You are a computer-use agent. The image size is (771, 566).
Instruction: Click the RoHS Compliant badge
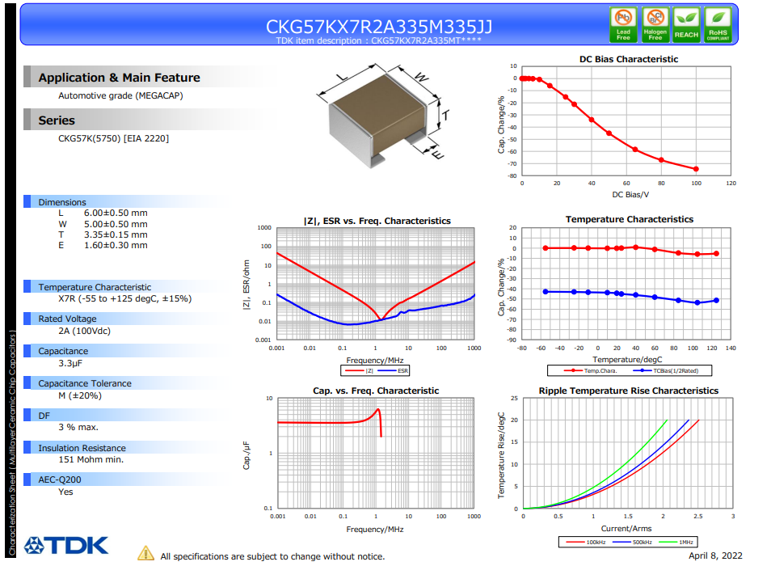click(718, 24)
